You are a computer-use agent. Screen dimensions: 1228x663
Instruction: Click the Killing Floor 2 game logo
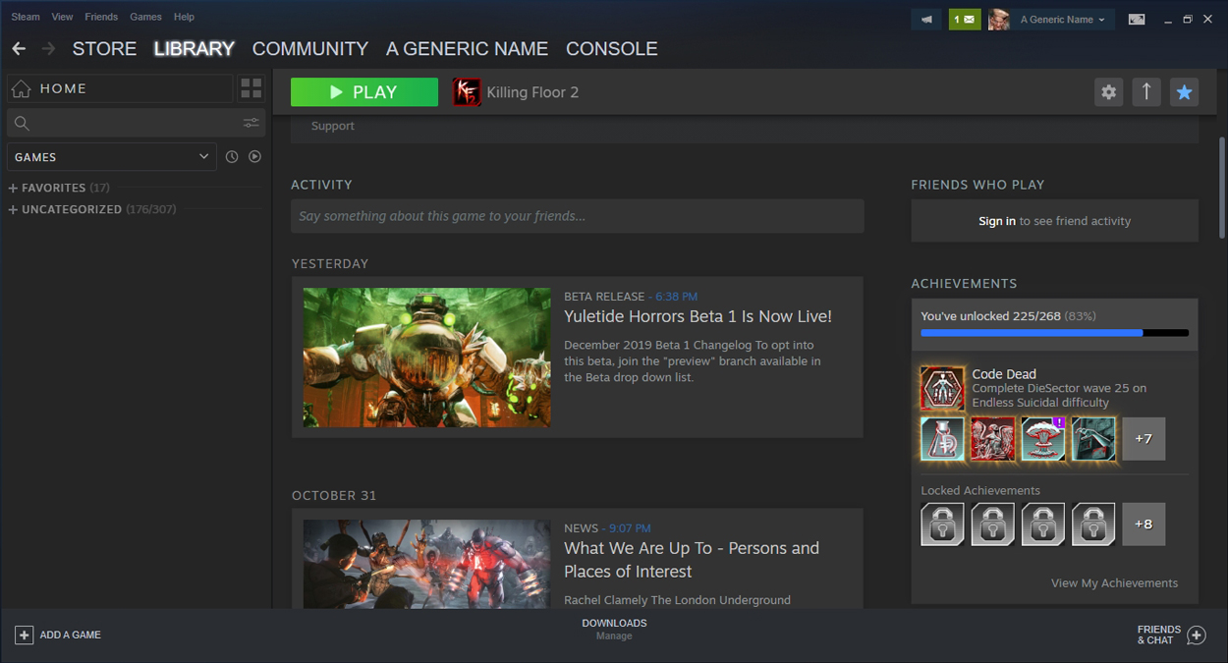coord(467,92)
